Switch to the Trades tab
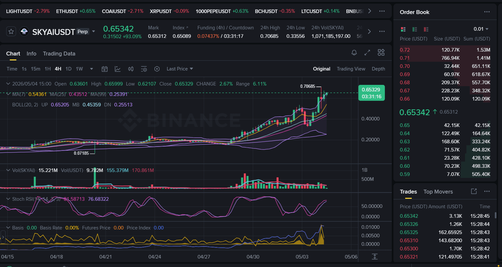The width and height of the screenshot is (502, 267). pos(408,192)
